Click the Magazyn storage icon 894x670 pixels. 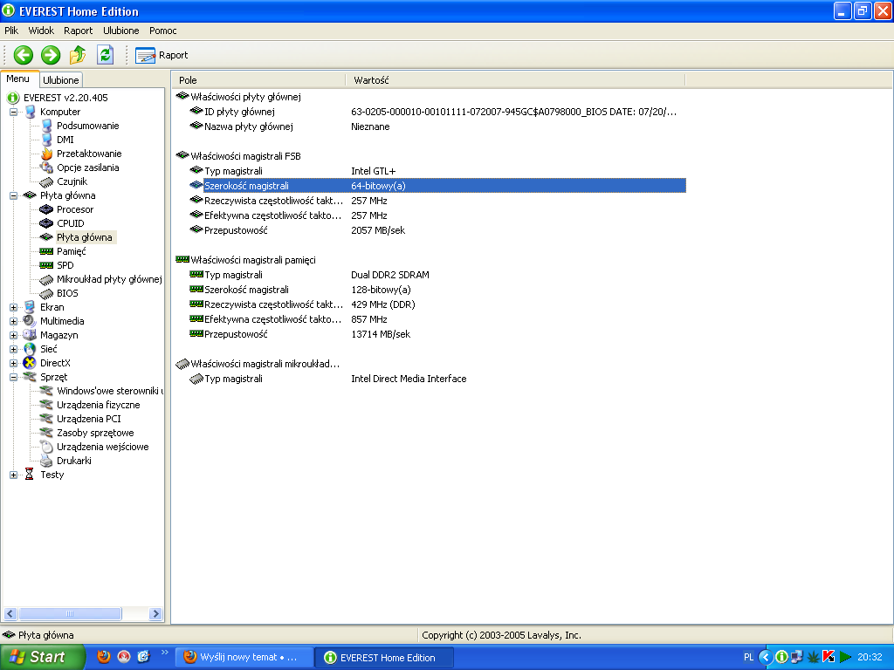30,335
